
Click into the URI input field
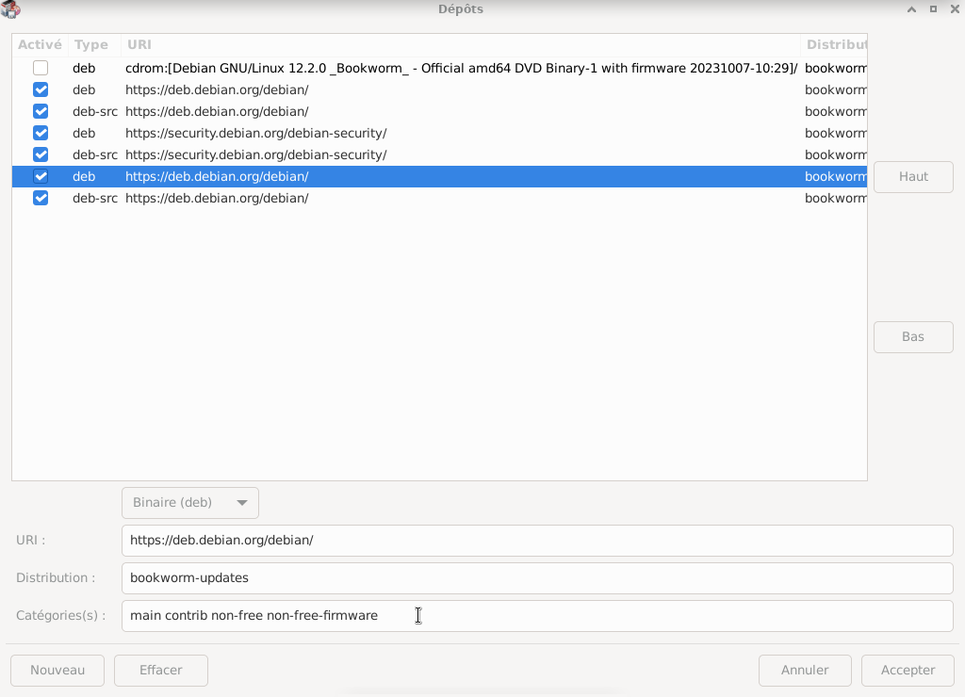point(537,540)
